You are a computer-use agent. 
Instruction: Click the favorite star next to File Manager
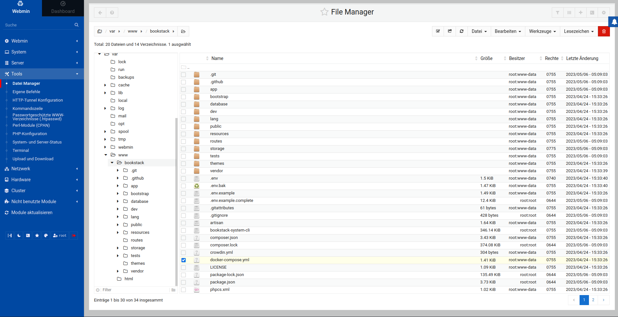coord(324,12)
